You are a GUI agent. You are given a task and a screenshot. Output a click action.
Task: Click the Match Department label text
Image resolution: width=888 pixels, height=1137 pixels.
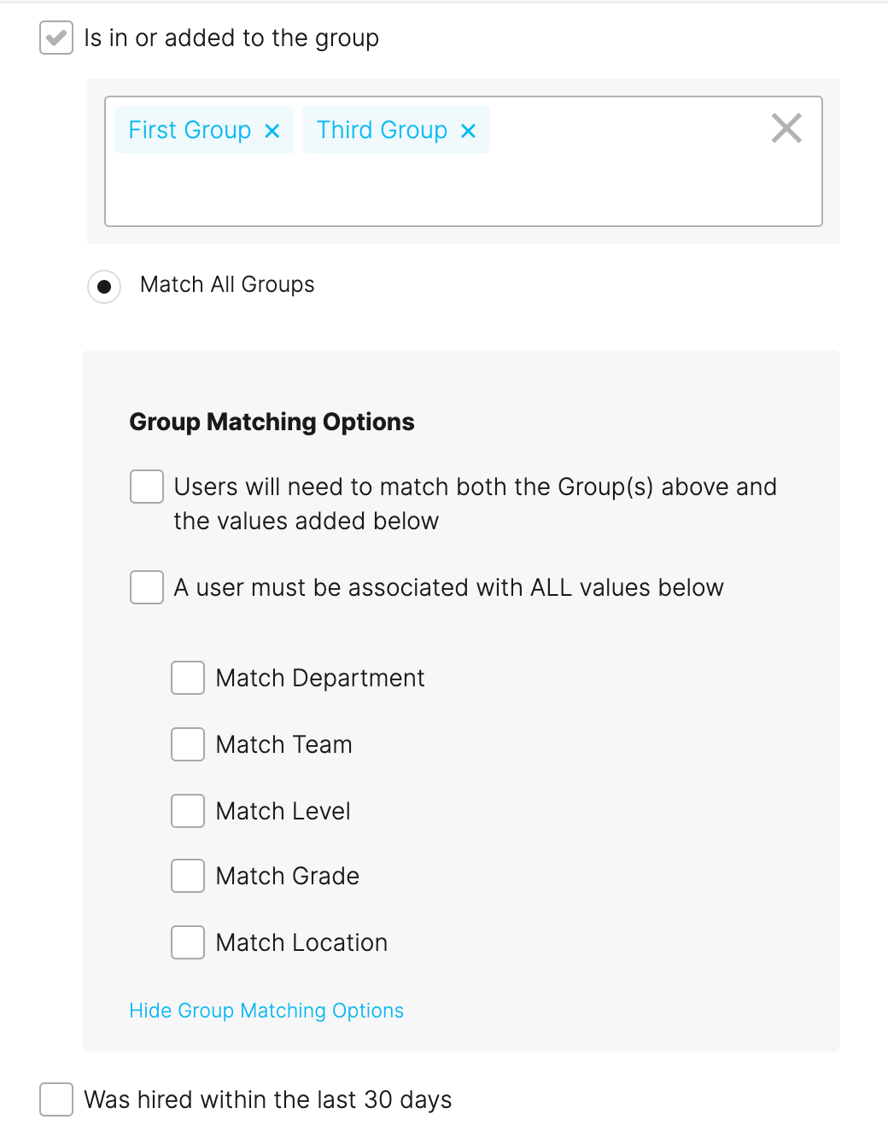coord(320,678)
